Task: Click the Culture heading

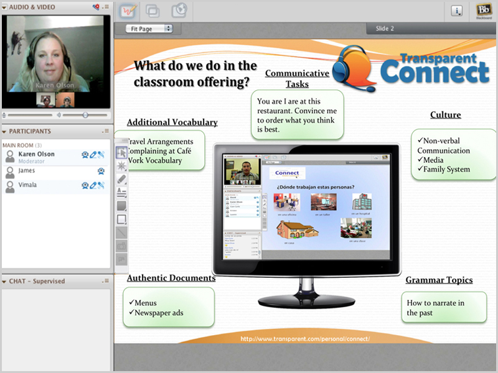Action: coord(446,115)
